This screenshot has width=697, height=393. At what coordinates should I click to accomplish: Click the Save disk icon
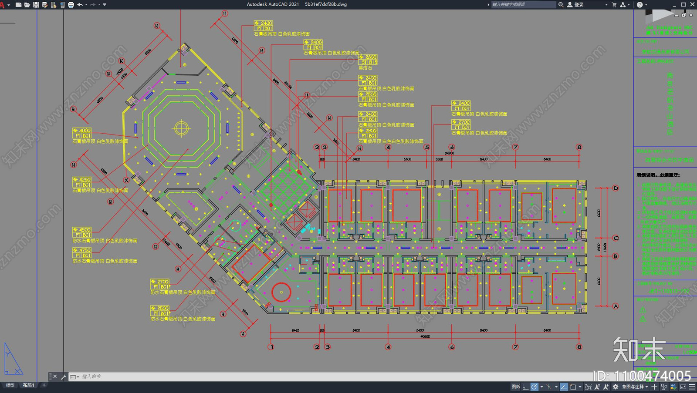[36, 5]
